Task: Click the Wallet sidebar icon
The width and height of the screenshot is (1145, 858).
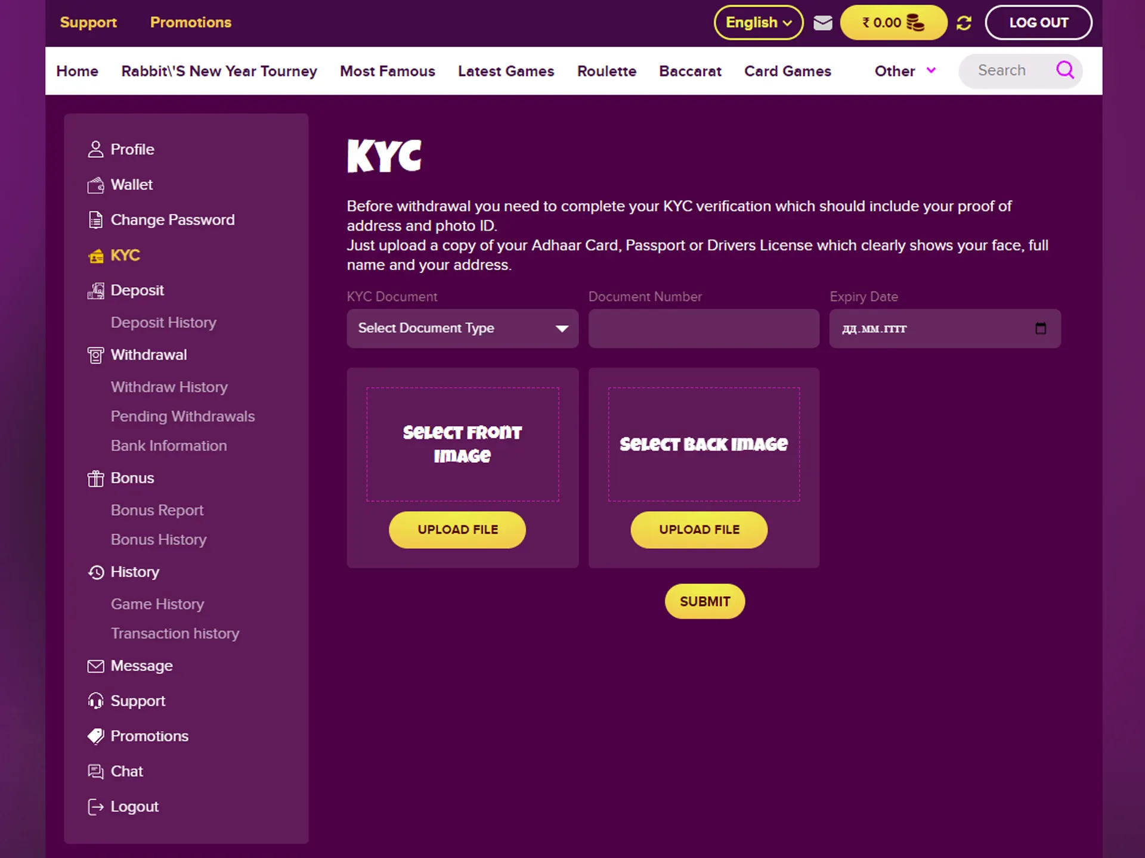Action: (x=97, y=184)
